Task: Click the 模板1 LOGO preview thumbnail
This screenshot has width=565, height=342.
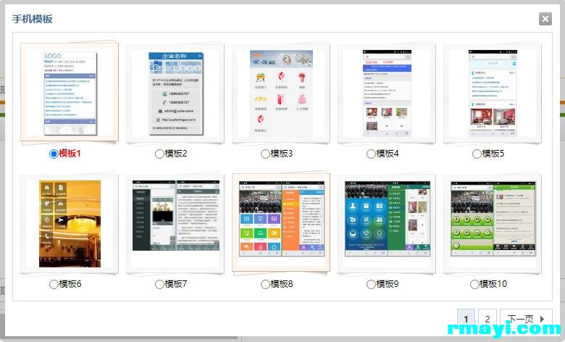Action: [x=70, y=93]
